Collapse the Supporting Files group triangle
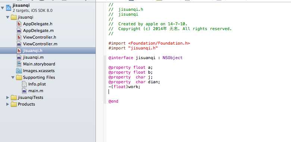The image size is (291, 142). pos(13,77)
